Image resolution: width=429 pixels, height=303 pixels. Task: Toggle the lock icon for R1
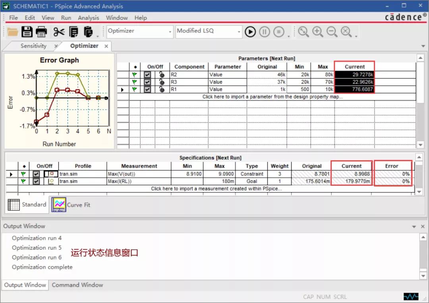tap(162, 89)
